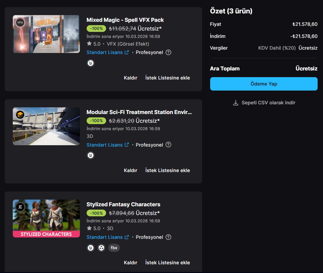Click the struck-through price ₺2.631,20
Viewport: 323px width, 273px height.
122,121
